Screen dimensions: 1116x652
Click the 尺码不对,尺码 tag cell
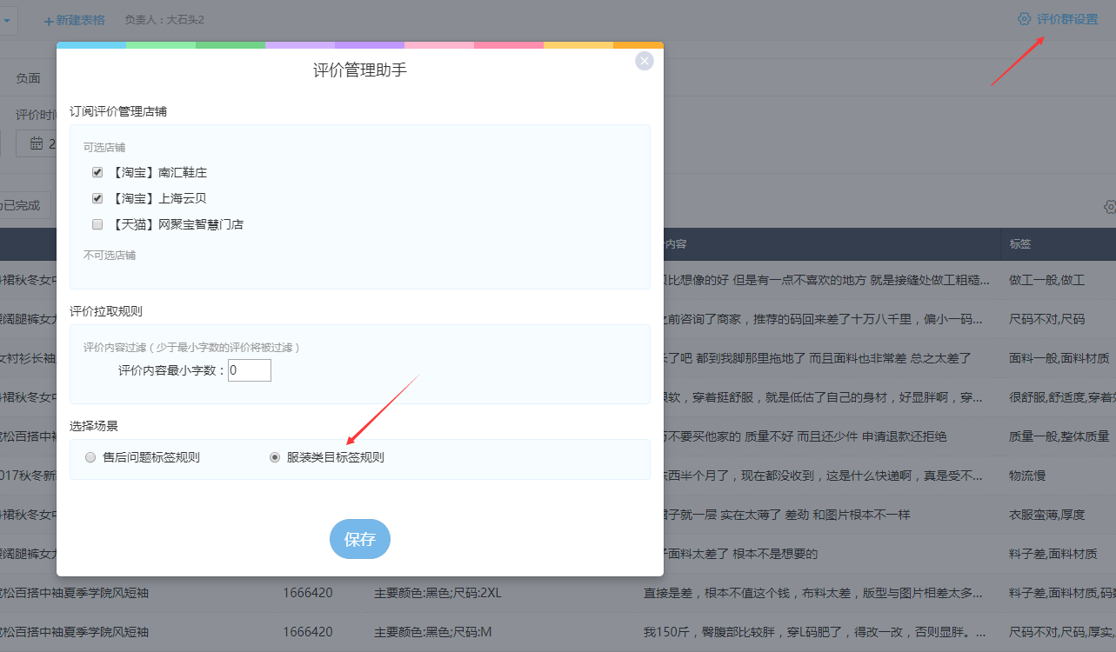1046,319
